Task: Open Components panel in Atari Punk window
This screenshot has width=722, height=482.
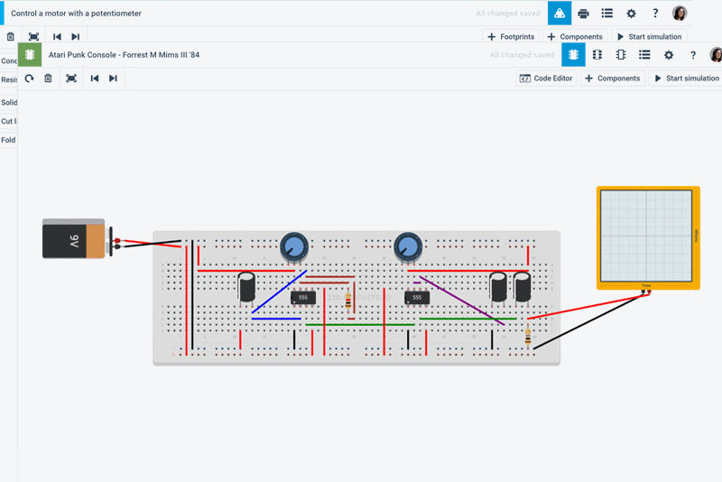Action: pyautogui.click(x=613, y=79)
